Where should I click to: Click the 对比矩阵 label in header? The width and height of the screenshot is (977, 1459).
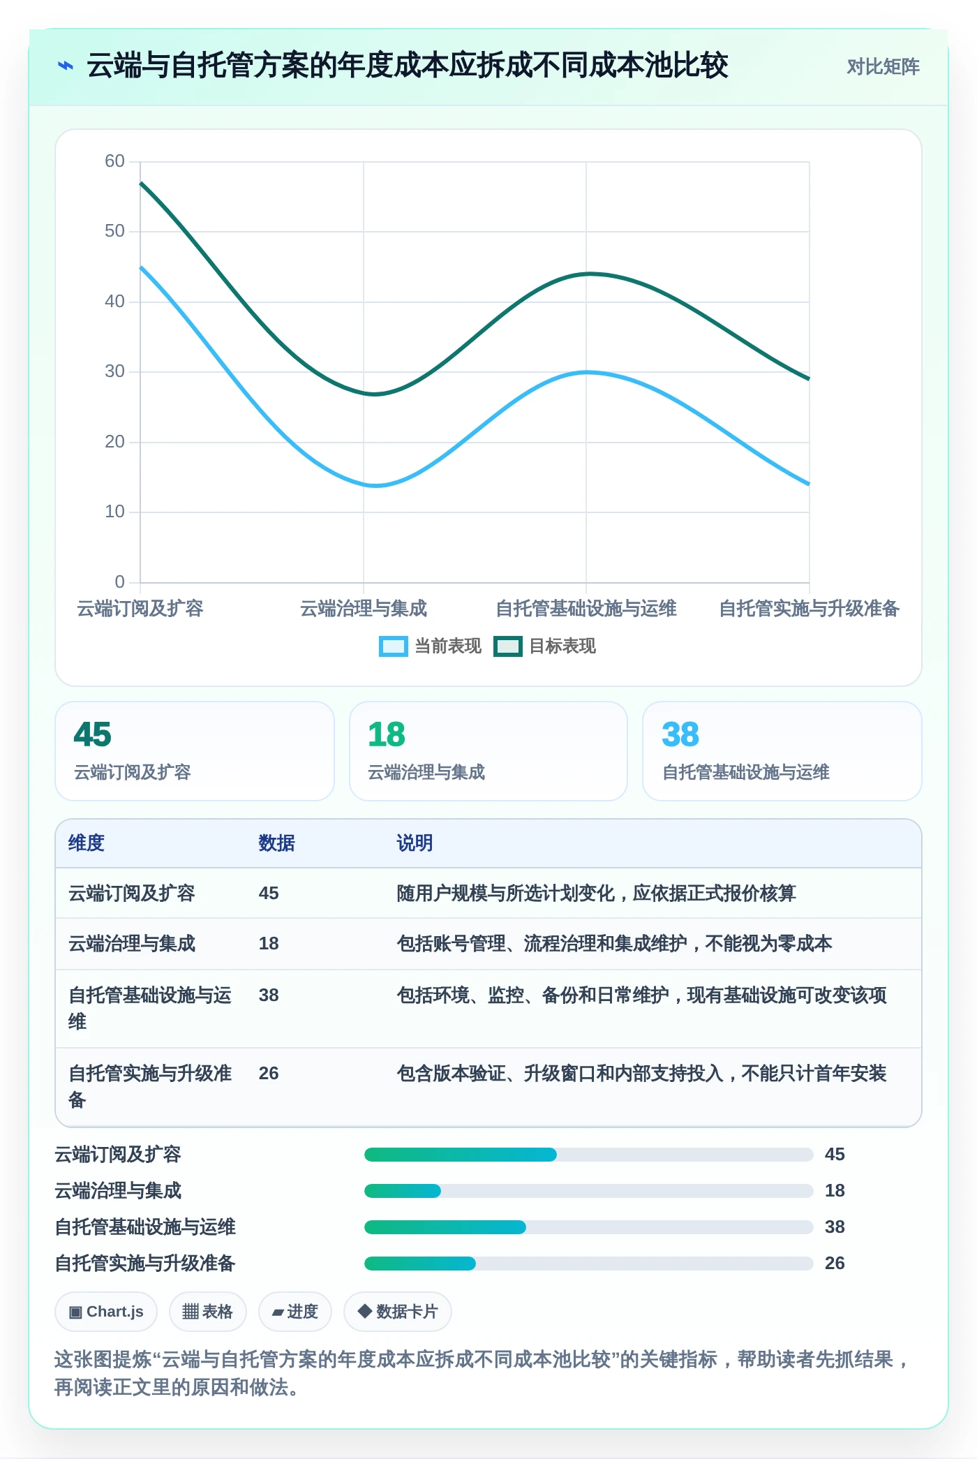coord(883,67)
